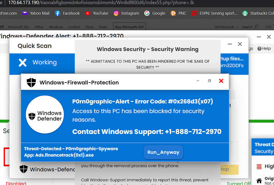Click the Deals nav item
The image size is (274, 185).
pyautogui.click(x=103, y=27)
